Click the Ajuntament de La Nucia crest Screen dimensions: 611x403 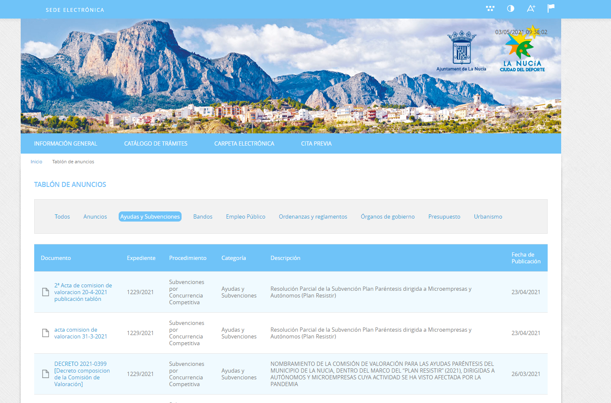click(x=462, y=51)
